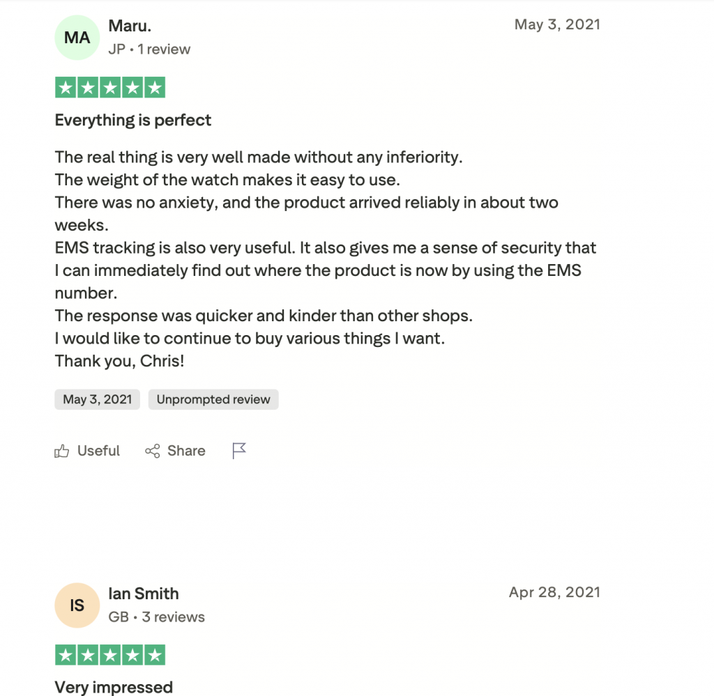Open reviewer name Maru. profile
Screen dimensions: 714x696
pyautogui.click(x=130, y=26)
